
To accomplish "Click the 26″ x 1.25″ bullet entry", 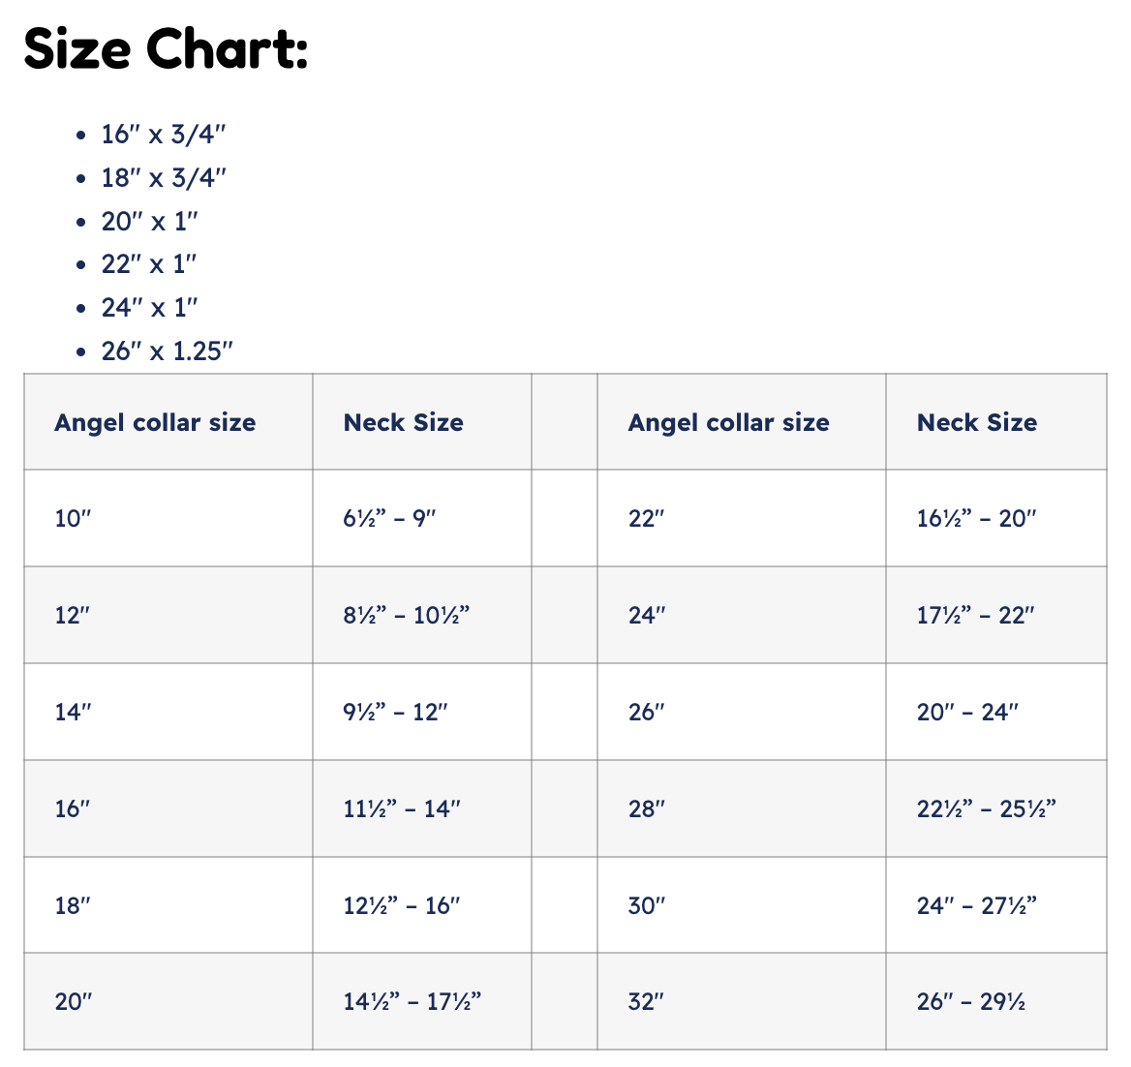I will [167, 351].
